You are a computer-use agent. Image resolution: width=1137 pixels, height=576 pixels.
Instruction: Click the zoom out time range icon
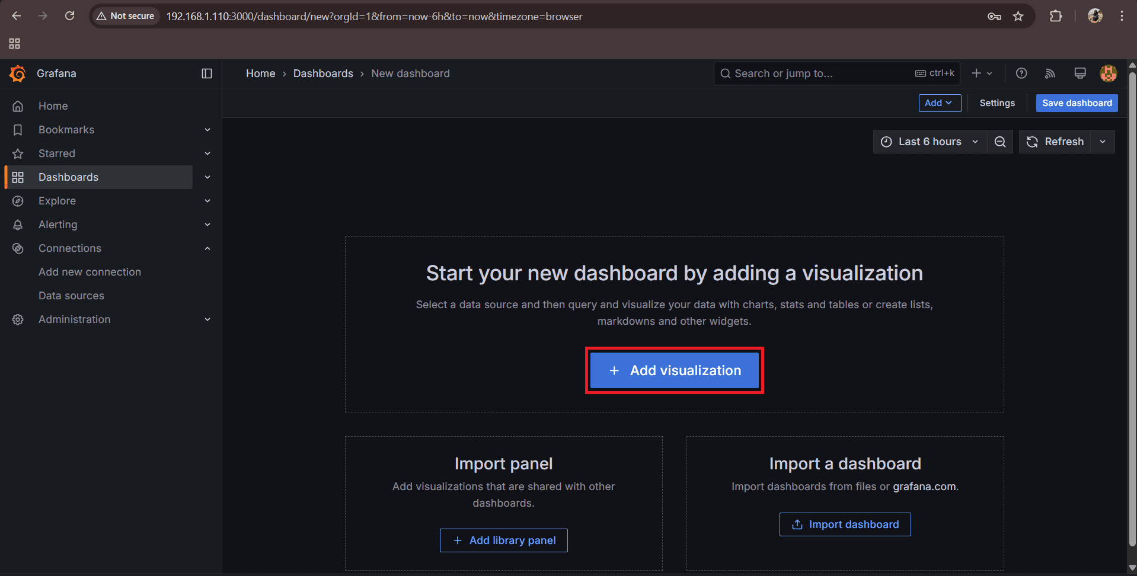click(1000, 142)
